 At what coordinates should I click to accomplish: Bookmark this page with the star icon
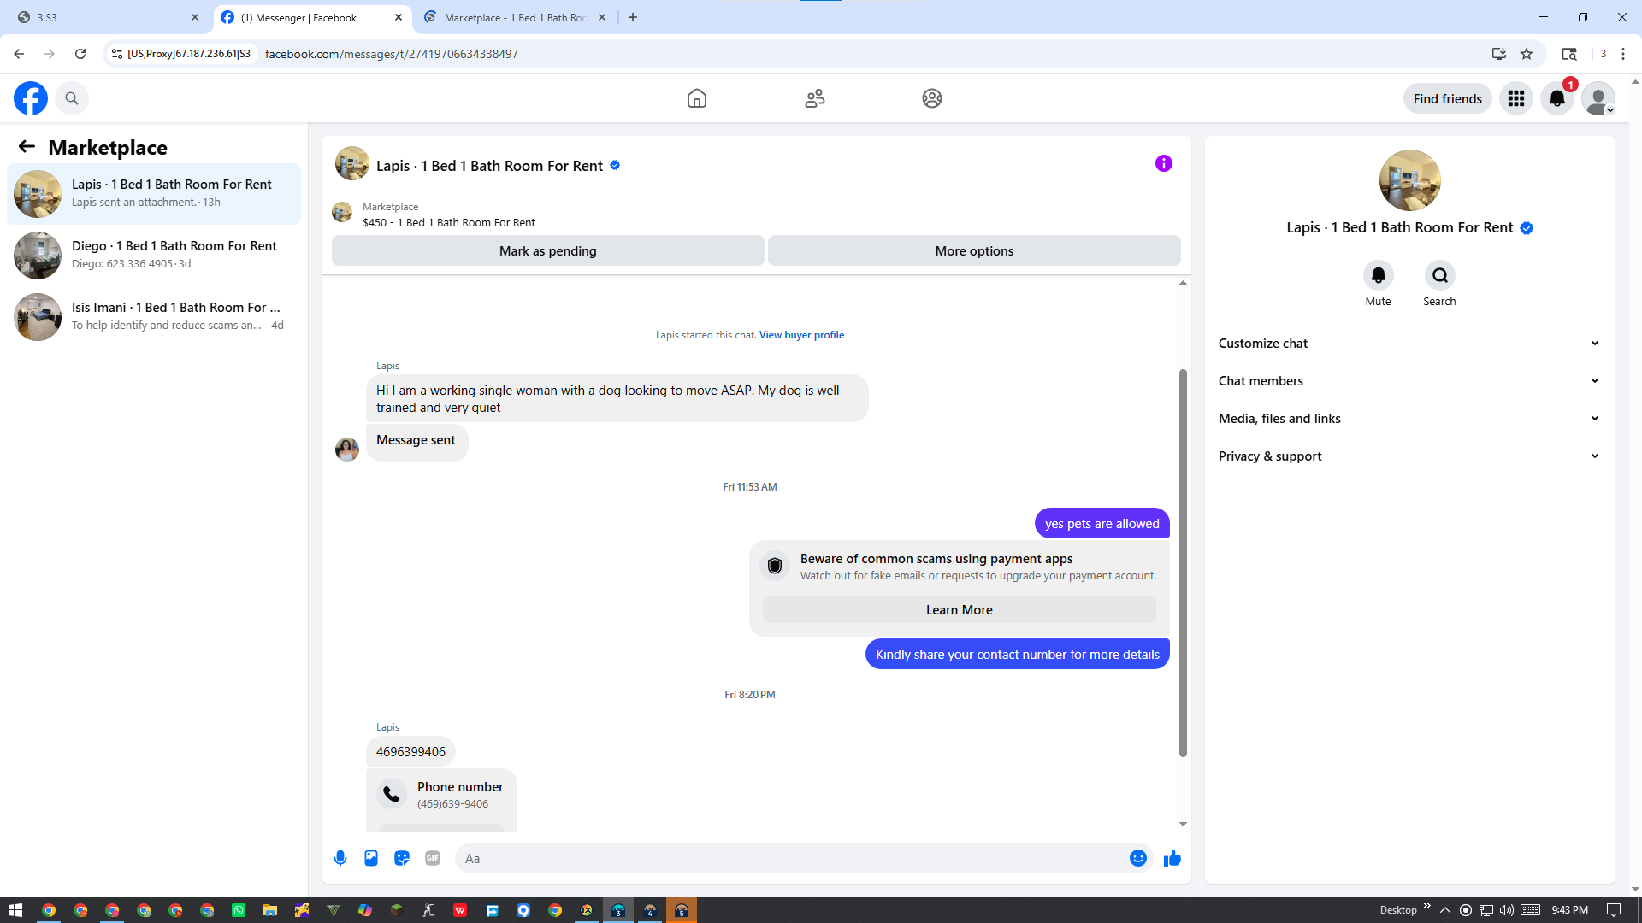(1527, 54)
